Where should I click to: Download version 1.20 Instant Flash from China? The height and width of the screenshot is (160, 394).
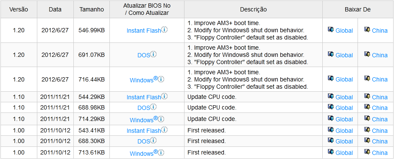(x=380, y=31)
